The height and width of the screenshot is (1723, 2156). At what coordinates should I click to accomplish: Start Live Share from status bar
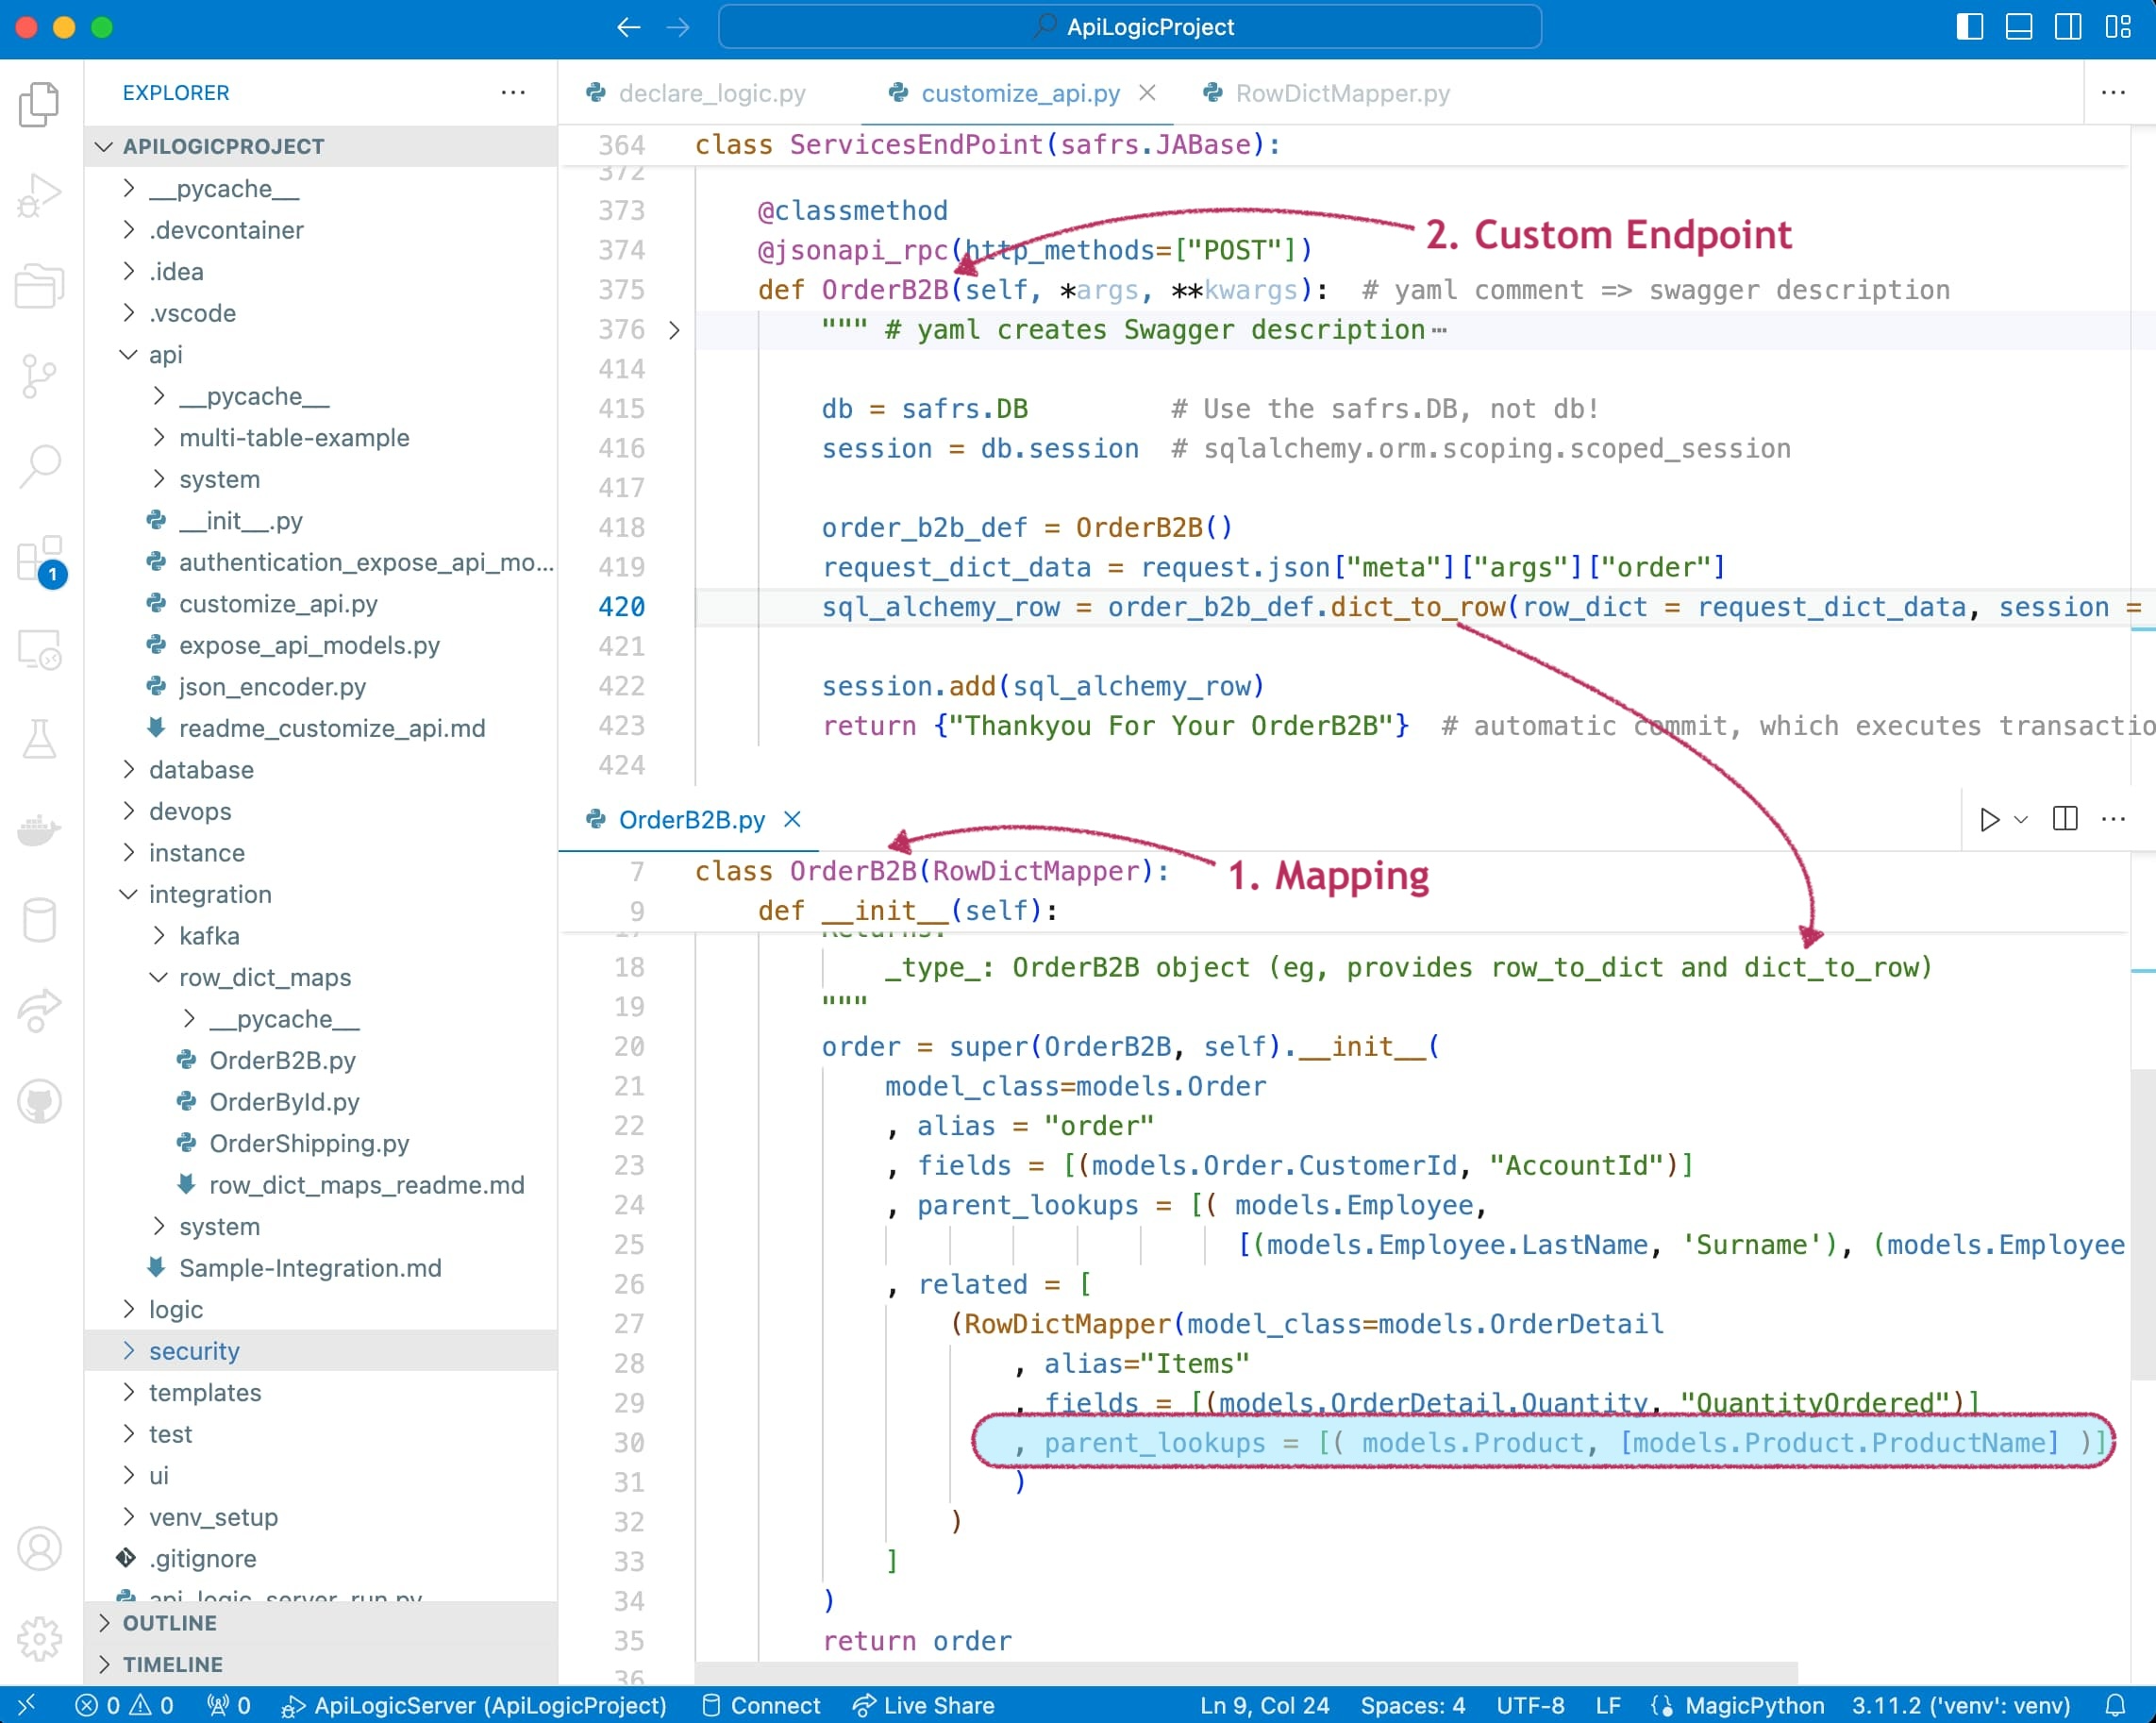coord(923,1705)
